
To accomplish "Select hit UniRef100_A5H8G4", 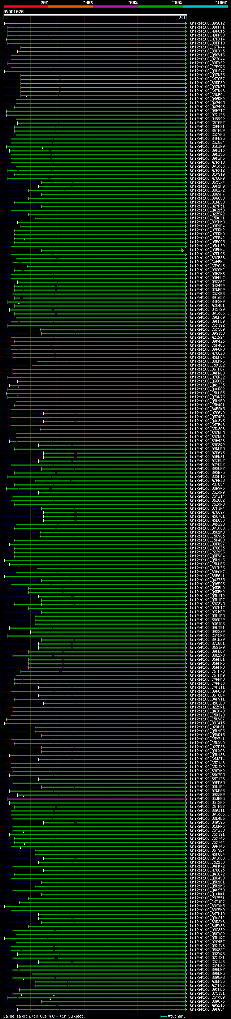I will (207, 854).
